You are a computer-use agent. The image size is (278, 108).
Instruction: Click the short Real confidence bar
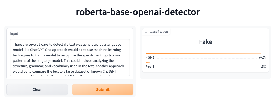click(x=148, y=62)
